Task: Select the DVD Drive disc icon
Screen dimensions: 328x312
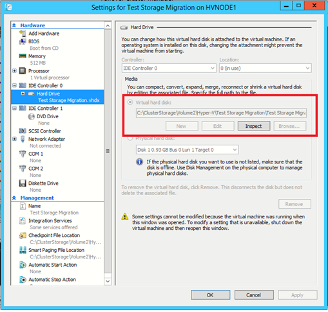Action: (32, 116)
